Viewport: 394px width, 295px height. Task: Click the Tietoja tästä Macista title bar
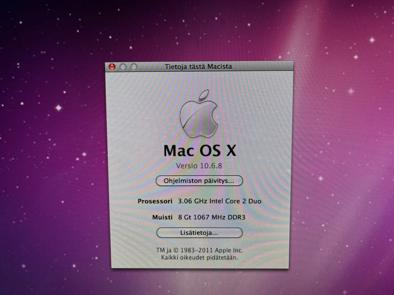(199, 66)
